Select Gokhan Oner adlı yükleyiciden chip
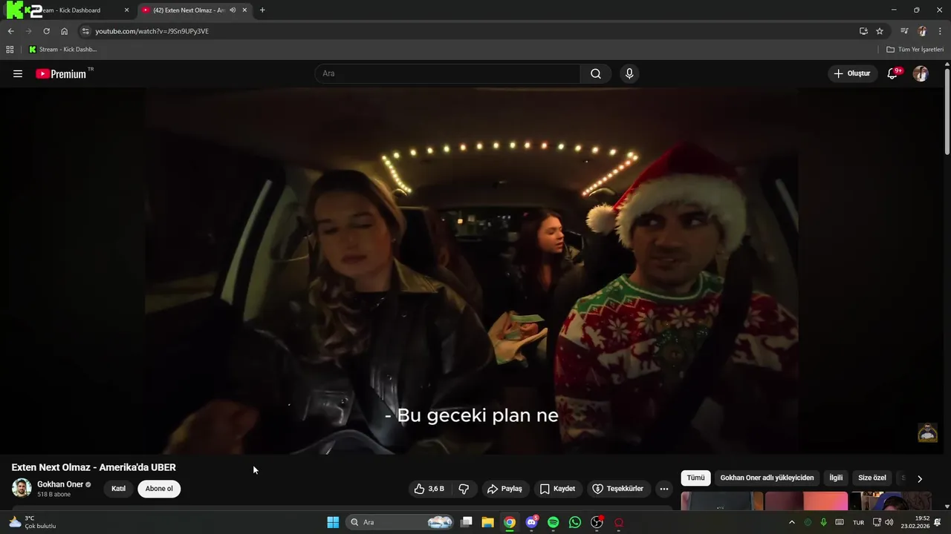The image size is (951, 534). 767,478
